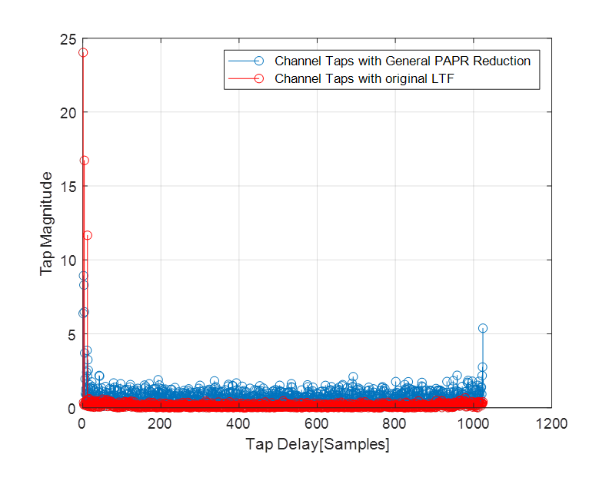The image size is (609, 504).
Task: Select the blue data point near magnitude 9
Action: pos(83,276)
